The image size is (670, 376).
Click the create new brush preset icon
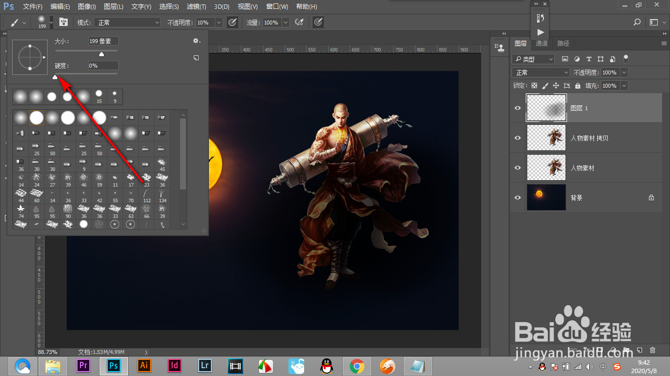(x=196, y=58)
